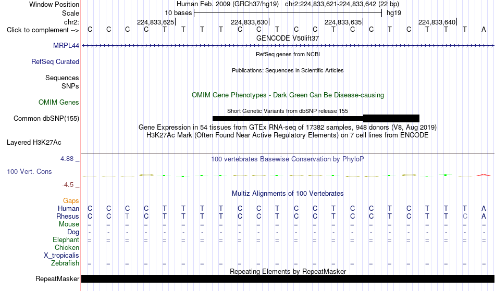495x291 pixels.
Task: Click base A in the complement sequence row
Action: point(484,30)
